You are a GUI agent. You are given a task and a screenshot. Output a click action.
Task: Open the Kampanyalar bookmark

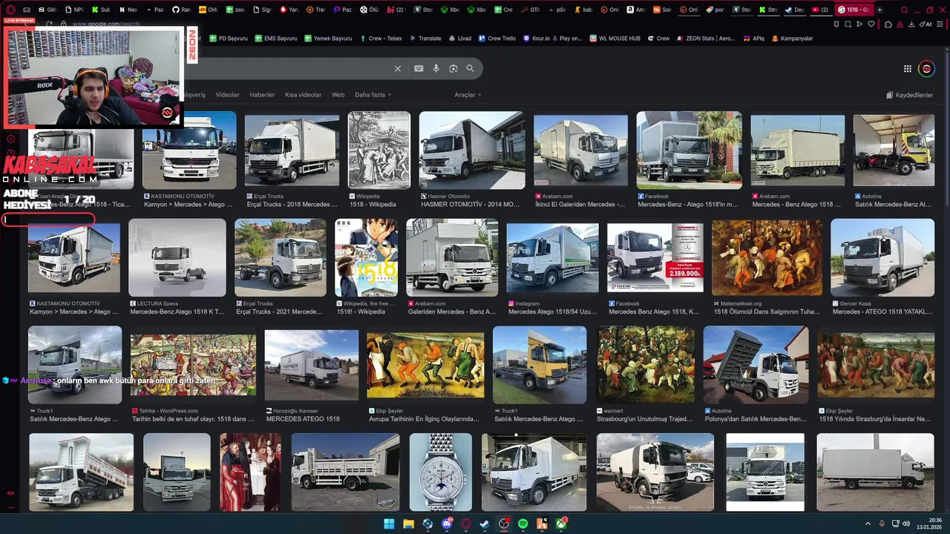pos(792,38)
